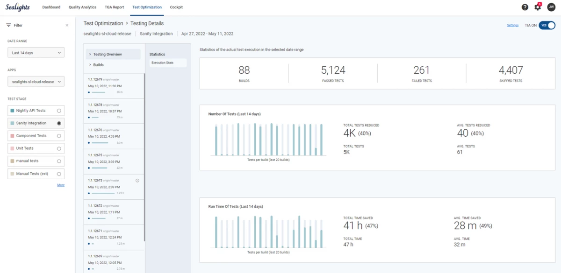This screenshot has width=561, height=273.
Task: Toggle the TIA ON switch
Action: (x=547, y=25)
